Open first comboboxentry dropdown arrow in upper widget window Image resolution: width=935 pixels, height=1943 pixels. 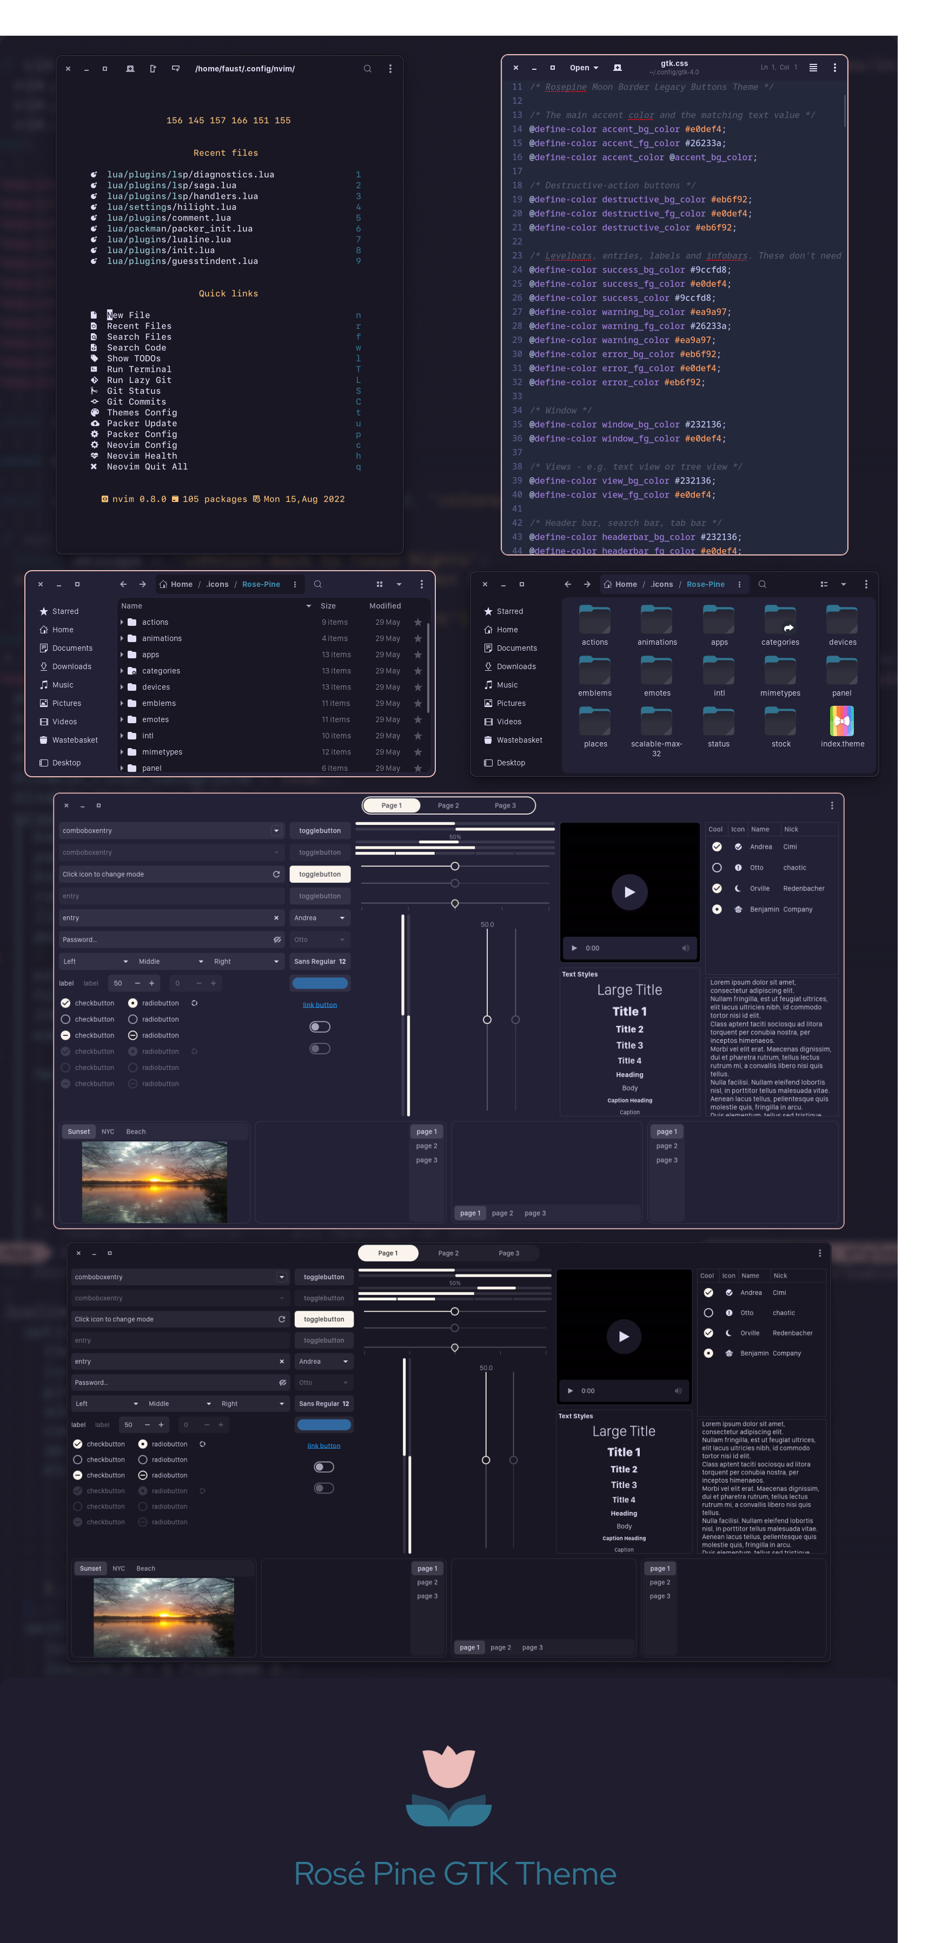(x=276, y=830)
